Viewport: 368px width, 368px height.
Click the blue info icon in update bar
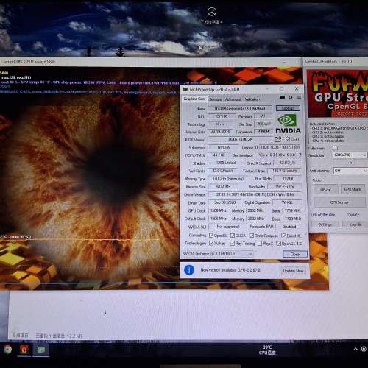189,270
